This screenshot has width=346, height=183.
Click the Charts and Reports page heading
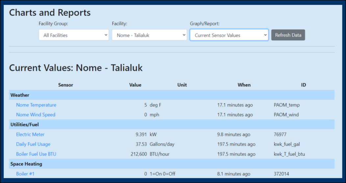click(x=50, y=13)
